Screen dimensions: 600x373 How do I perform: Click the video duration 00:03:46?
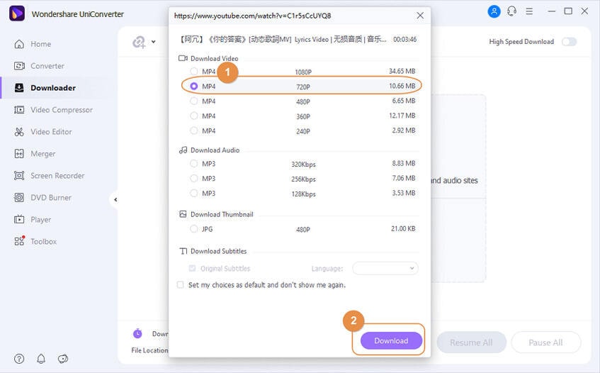coord(405,40)
